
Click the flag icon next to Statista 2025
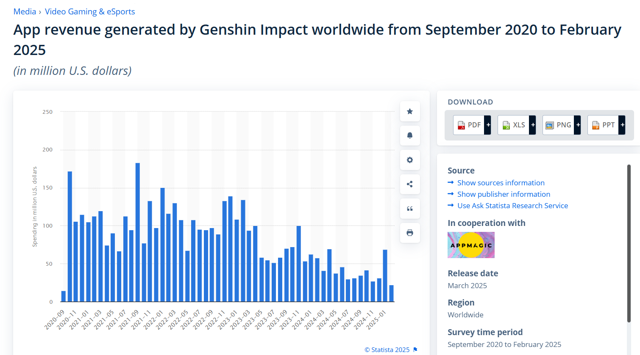[415, 349]
